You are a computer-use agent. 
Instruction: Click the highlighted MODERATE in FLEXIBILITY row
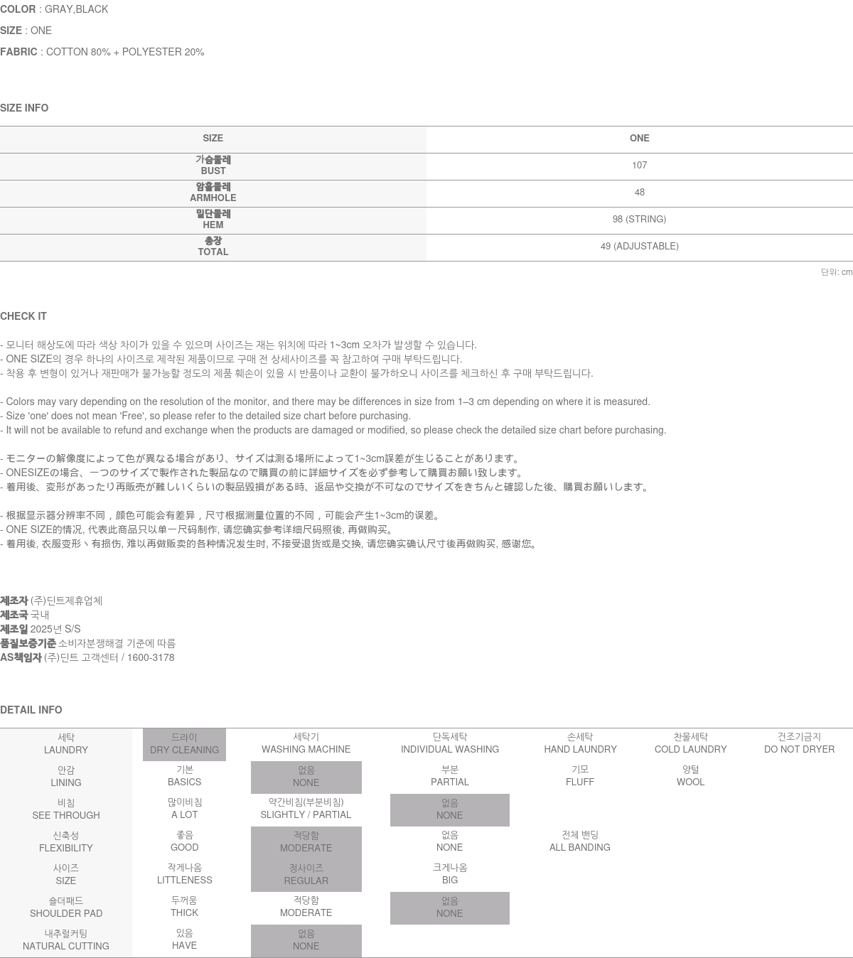306,843
